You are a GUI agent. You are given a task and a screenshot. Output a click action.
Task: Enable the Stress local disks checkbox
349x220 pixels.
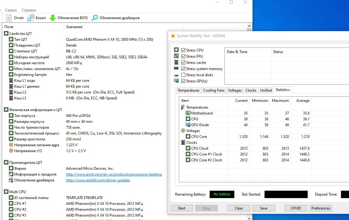183,75
